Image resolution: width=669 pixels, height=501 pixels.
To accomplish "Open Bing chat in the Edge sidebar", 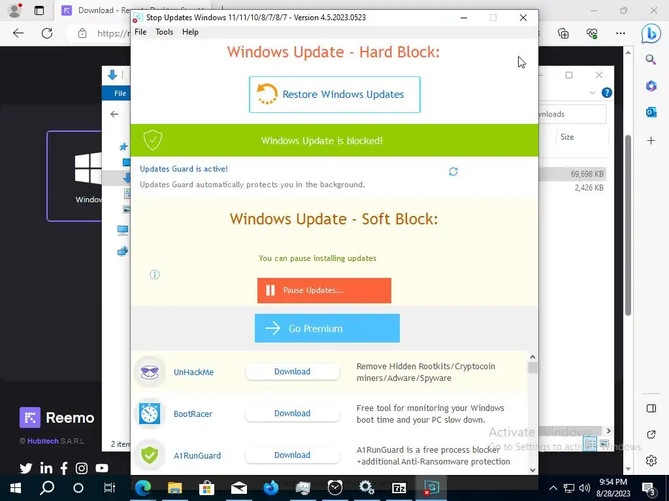I will [x=651, y=33].
